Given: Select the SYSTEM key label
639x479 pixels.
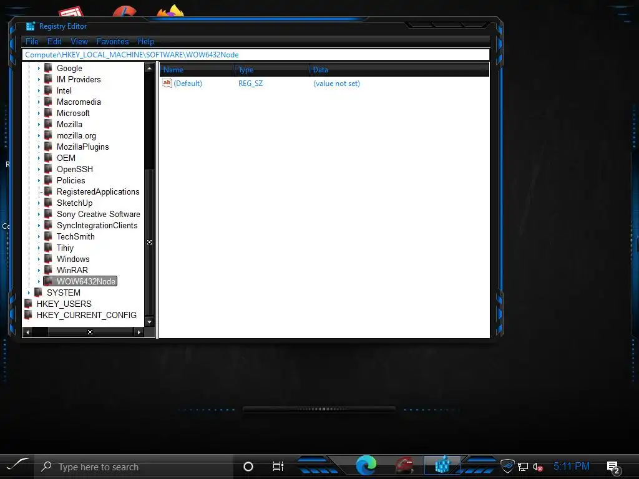Looking at the screenshot, I should [63, 293].
